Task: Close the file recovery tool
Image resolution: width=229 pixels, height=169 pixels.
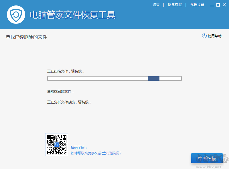Action: [x=224, y=5]
